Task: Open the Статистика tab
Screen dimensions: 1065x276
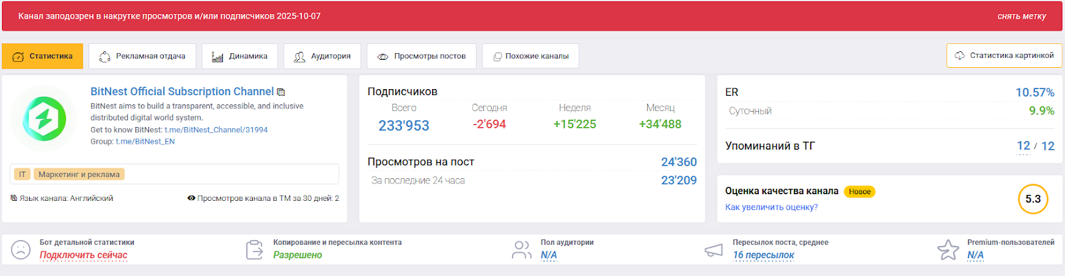Action: point(43,57)
